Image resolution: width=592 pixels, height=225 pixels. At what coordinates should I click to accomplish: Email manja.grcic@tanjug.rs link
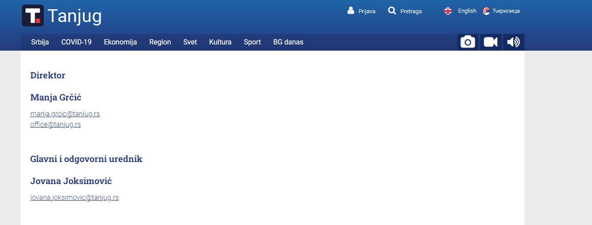(65, 114)
